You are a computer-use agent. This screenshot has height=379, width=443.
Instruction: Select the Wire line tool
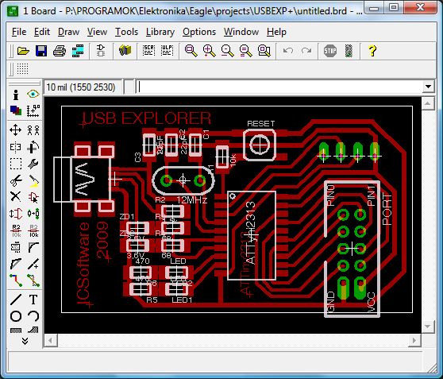(16, 300)
